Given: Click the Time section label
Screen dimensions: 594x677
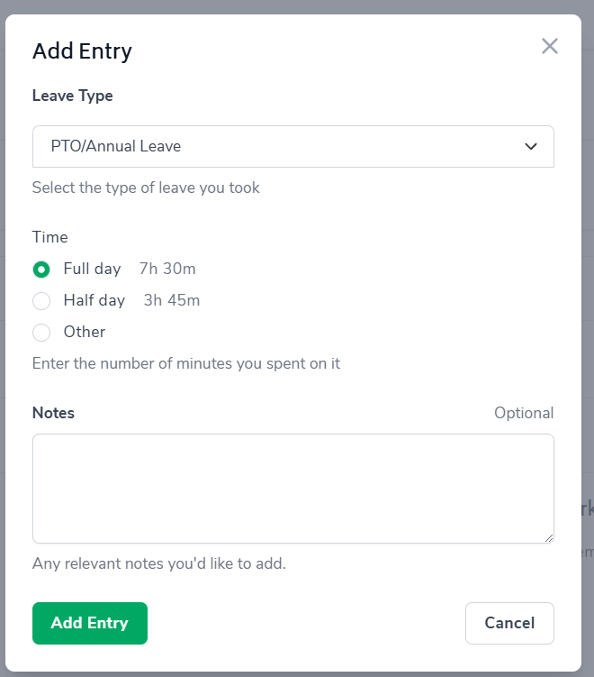Looking at the screenshot, I should coord(50,237).
